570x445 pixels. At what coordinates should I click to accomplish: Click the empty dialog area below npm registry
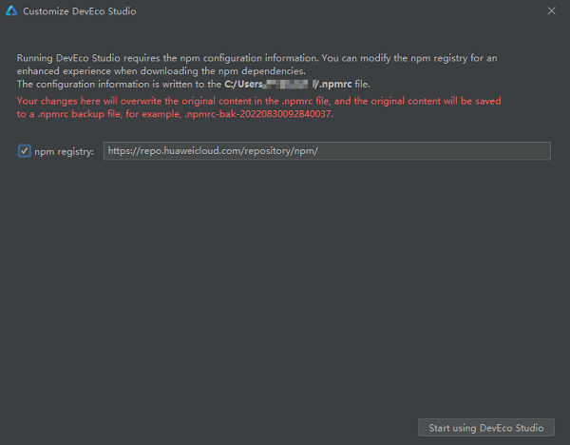coord(285,285)
